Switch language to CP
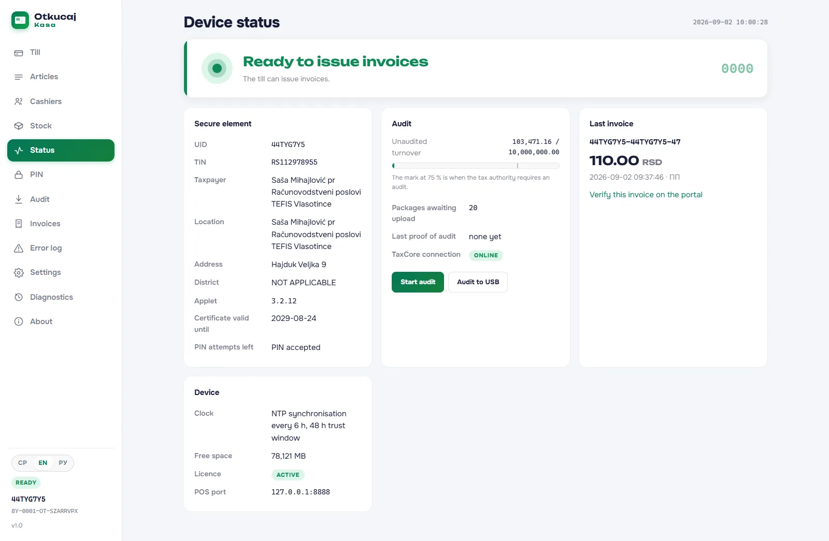The height and width of the screenshot is (541, 829). pos(22,463)
